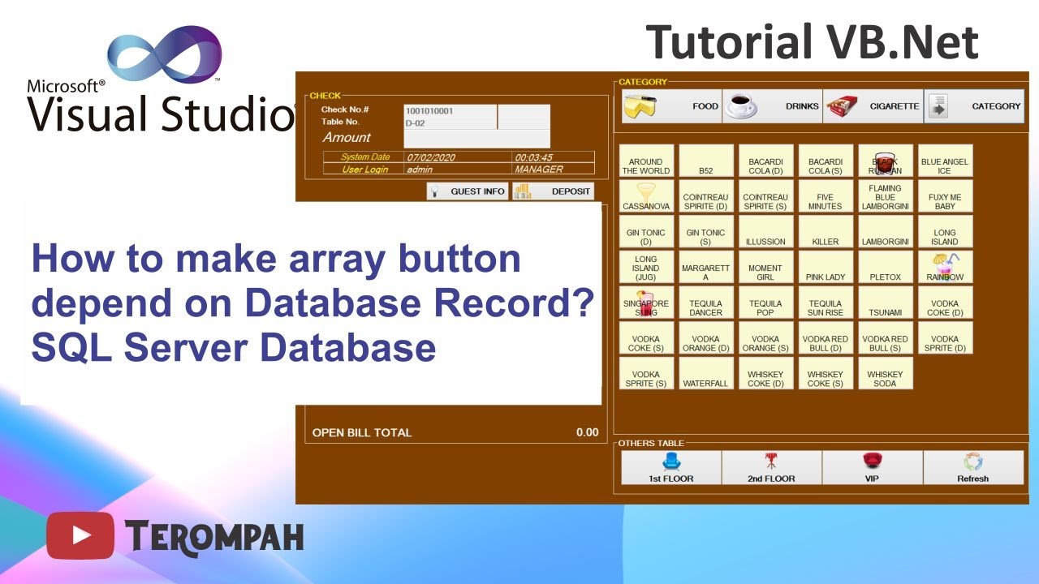This screenshot has height=584, width=1039.
Task: Add SINGAPORE SLING drink
Action: [x=647, y=303]
